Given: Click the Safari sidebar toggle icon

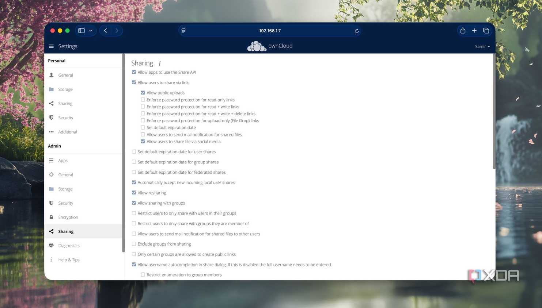Looking at the screenshot, I should [x=82, y=31].
